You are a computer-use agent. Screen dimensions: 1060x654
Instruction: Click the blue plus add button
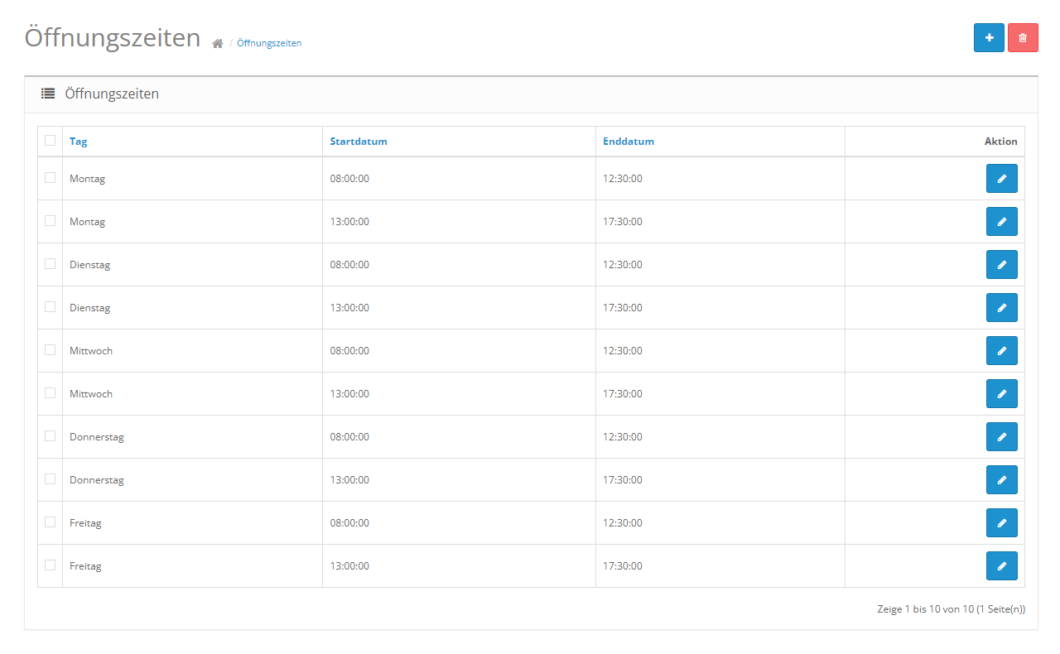989,38
